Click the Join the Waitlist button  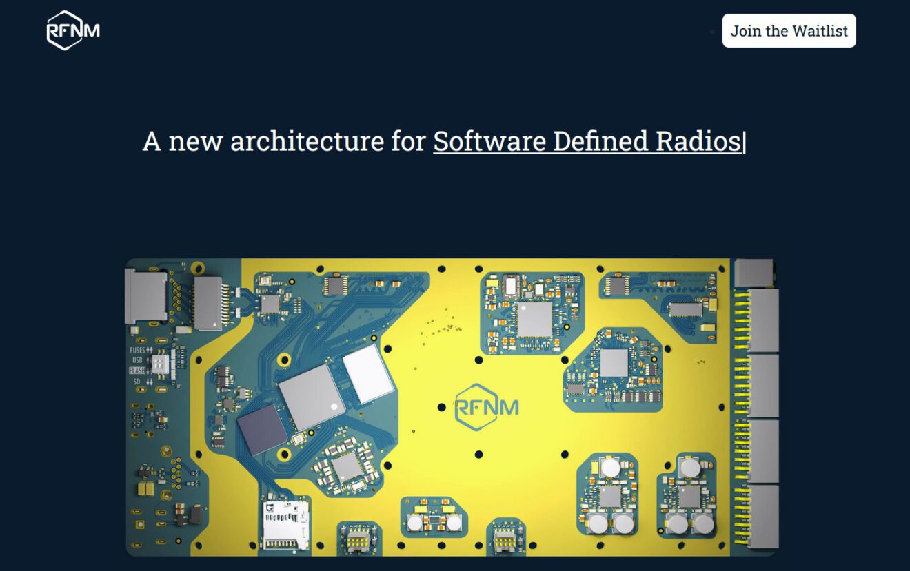click(789, 31)
